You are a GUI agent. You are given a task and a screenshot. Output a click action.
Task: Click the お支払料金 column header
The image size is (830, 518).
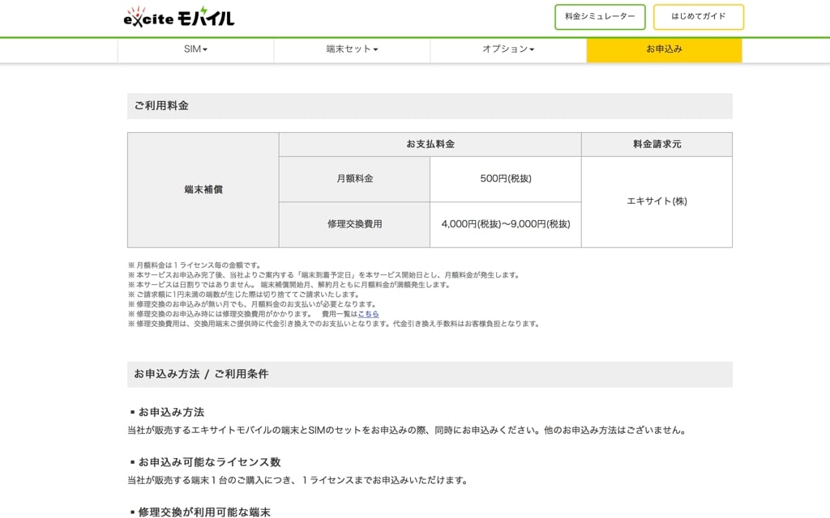point(430,144)
